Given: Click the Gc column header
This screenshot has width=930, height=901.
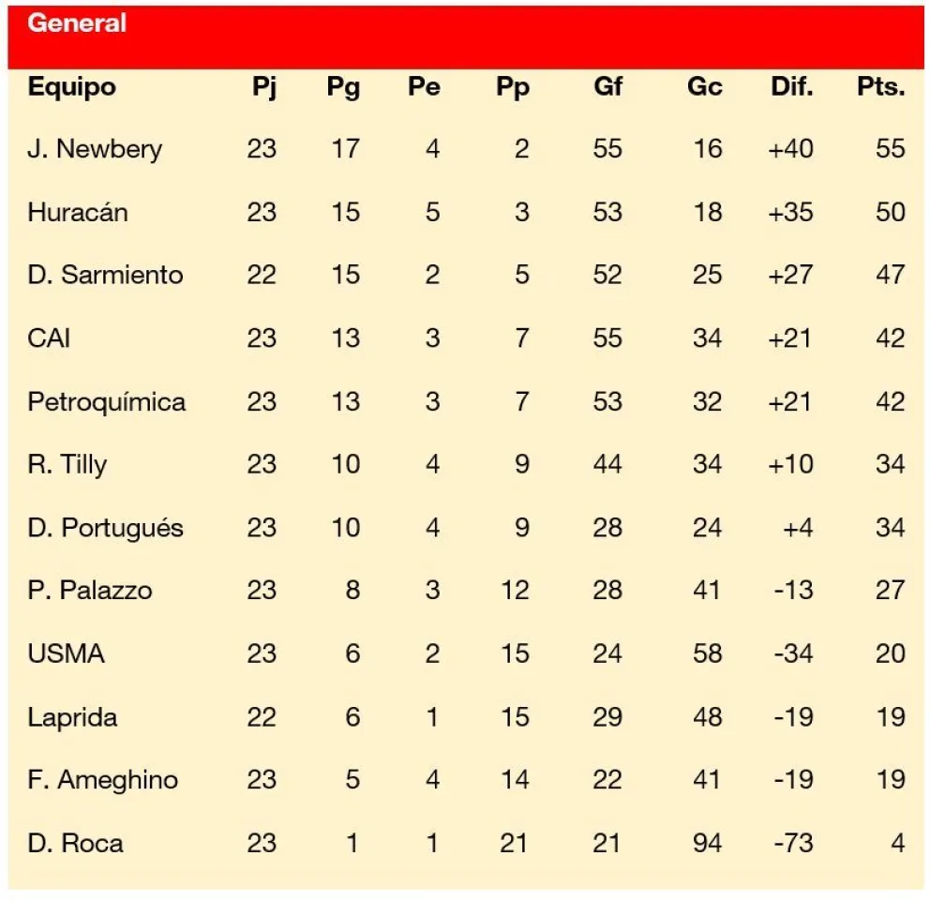Looking at the screenshot, I should pos(705,86).
